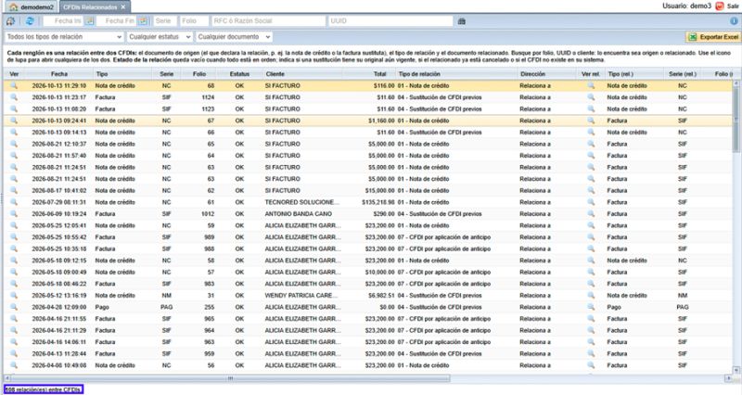This screenshot has width=742, height=395.
Task: Click the first toolbar icon left of refresh
Action: tap(10, 21)
